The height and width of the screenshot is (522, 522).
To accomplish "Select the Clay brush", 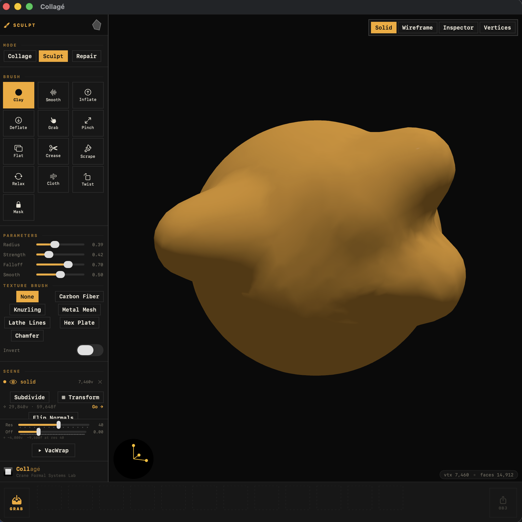I will pyautogui.click(x=18, y=95).
